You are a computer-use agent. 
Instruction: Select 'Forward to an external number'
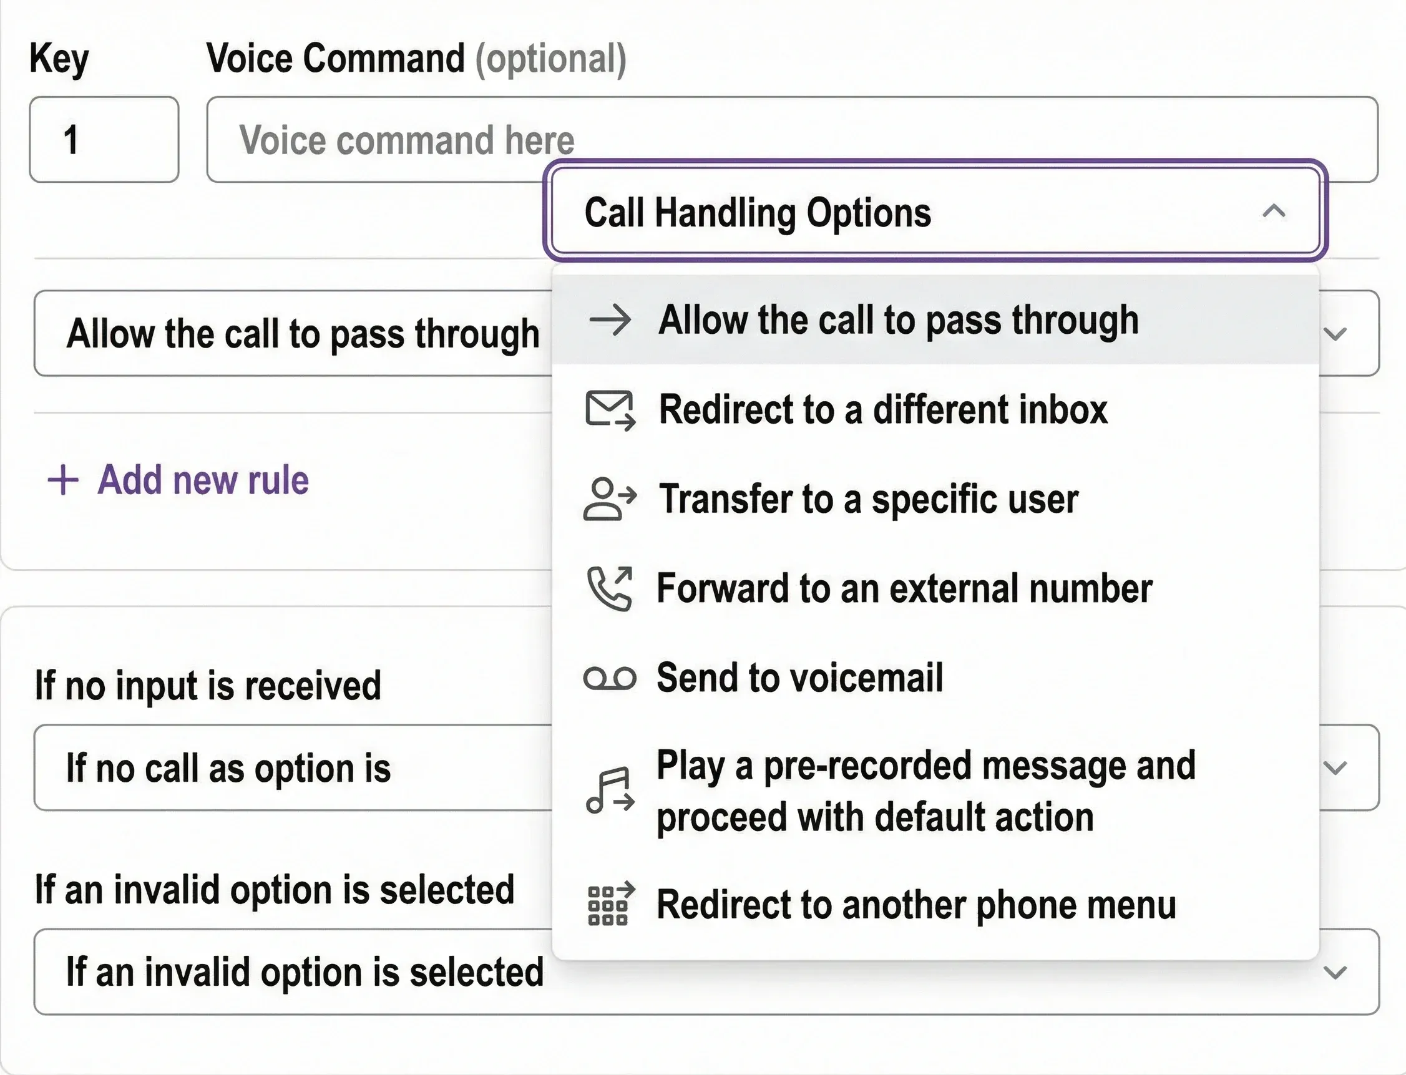[x=904, y=589]
